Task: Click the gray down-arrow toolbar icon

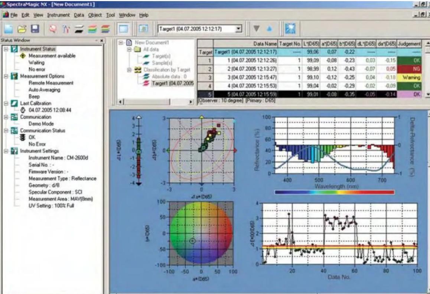Action: click(256, 29)
